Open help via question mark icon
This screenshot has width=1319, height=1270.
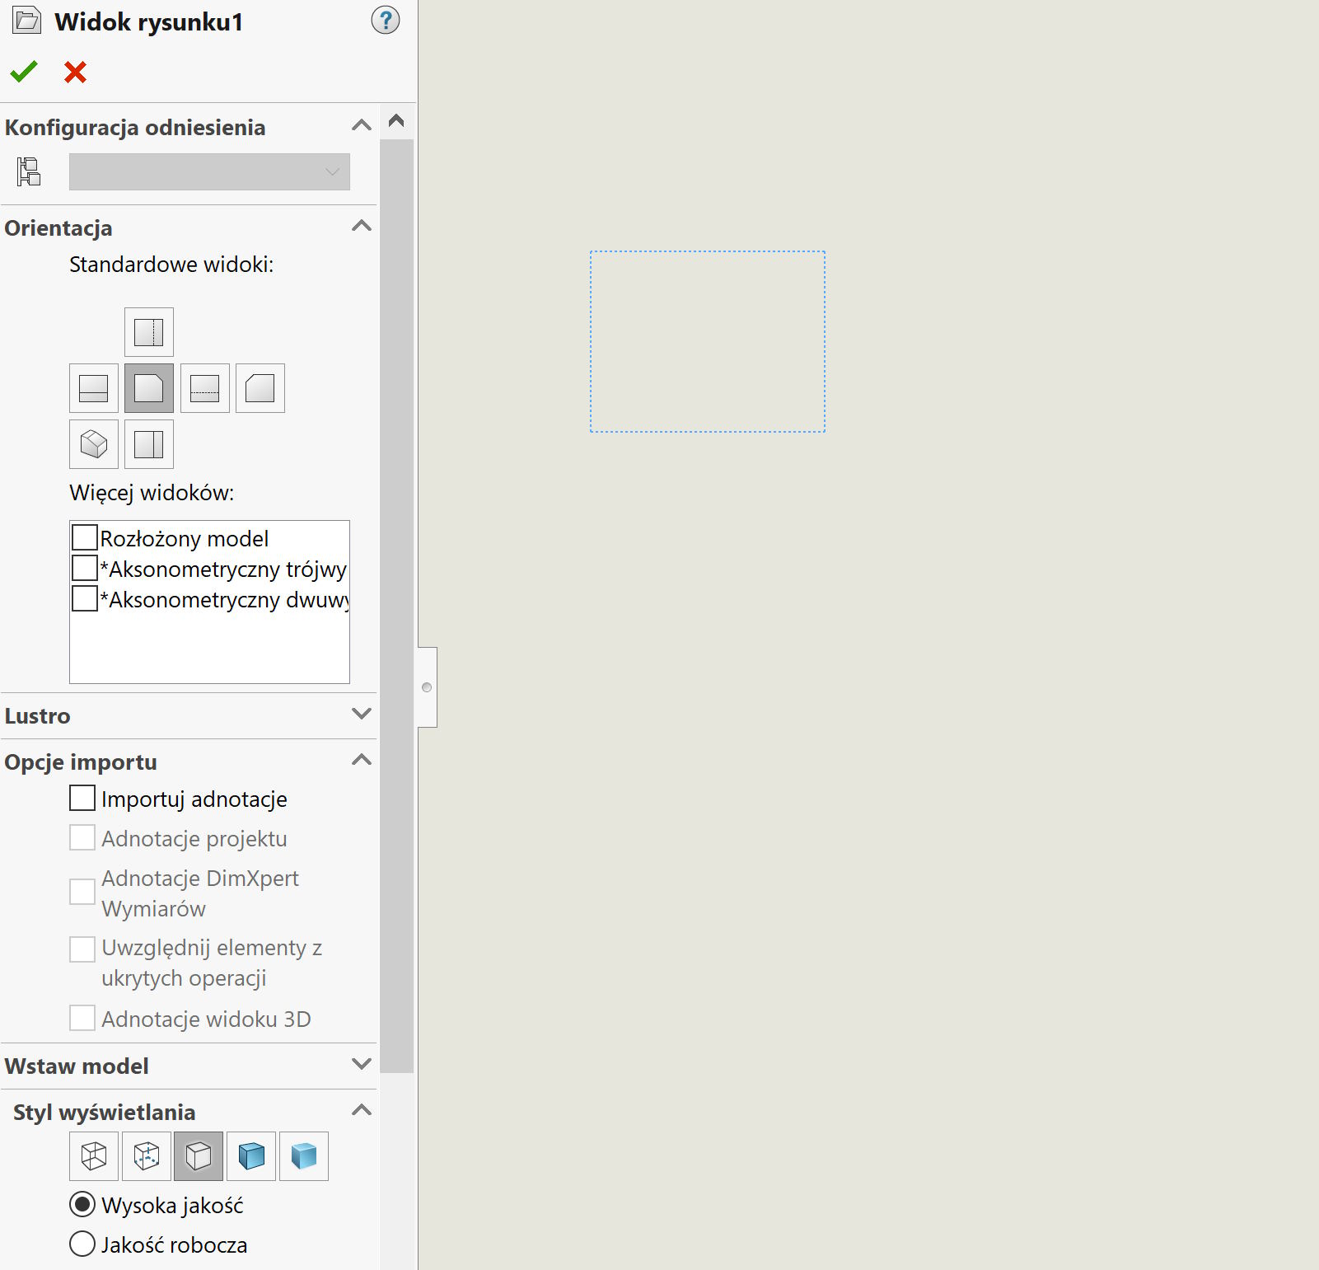(385, 21)
